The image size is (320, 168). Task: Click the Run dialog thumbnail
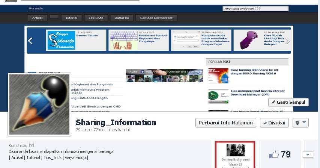tap(186, 40)
